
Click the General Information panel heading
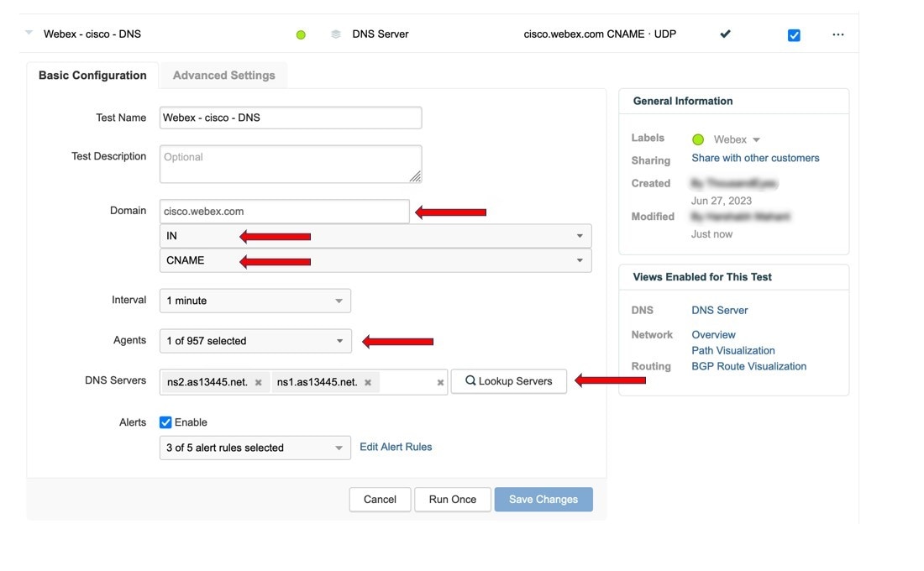click(x=683, y=101)
